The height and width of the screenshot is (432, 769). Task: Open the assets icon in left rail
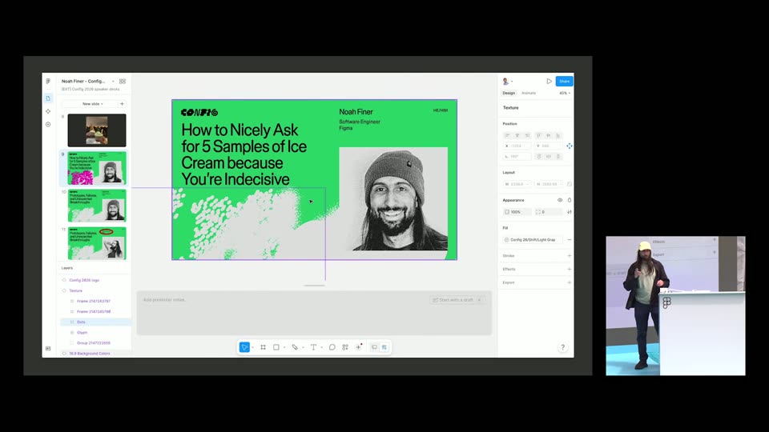48,111
